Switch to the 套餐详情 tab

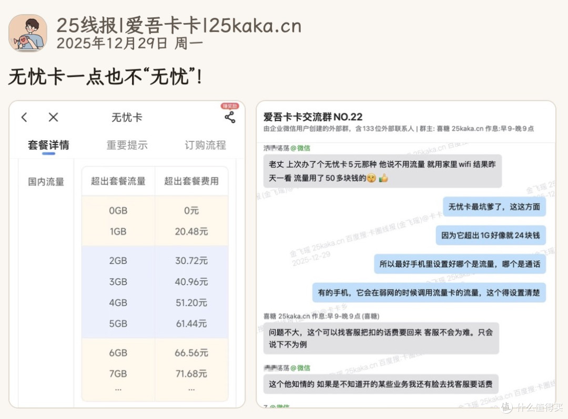[x=48, y=145]
